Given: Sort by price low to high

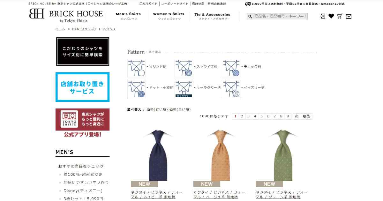Looking at the screenshot, I should (157, 109).
